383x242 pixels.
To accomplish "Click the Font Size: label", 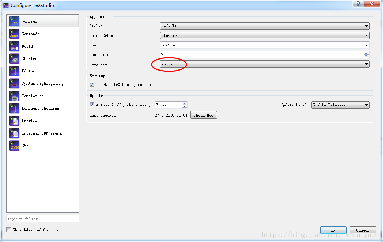I will 100,54.
